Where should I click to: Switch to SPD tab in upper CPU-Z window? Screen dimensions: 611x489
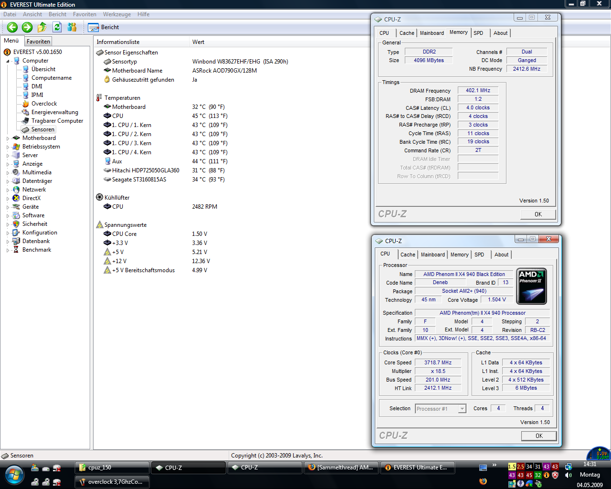pos(478,33)
